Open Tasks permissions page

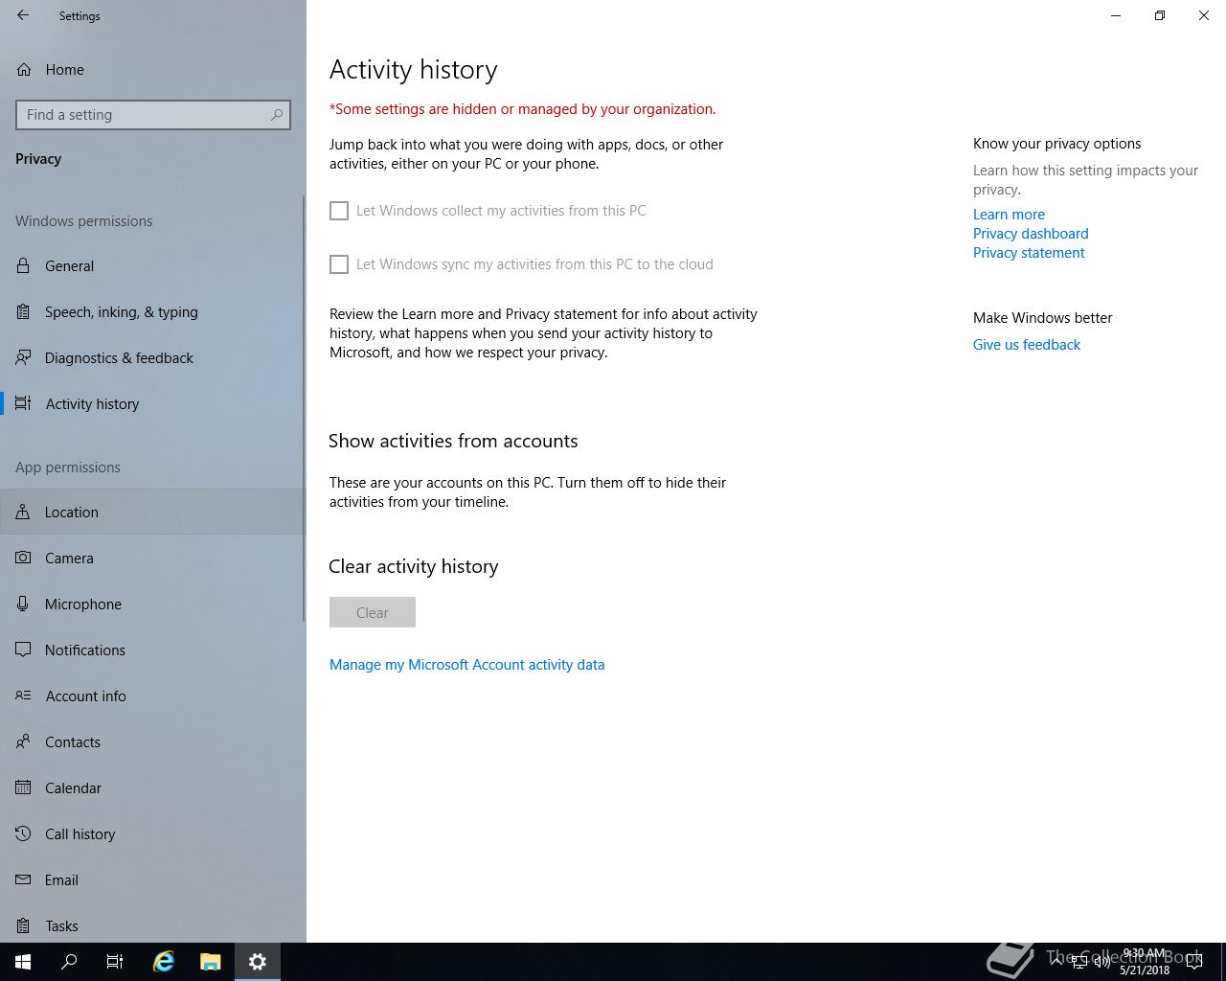point(153,925)
